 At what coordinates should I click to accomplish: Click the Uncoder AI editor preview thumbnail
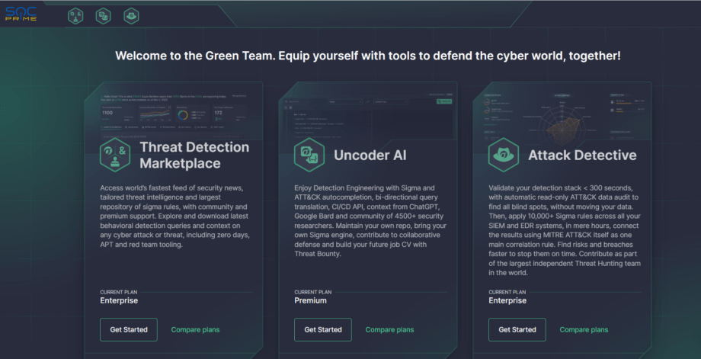368,118
